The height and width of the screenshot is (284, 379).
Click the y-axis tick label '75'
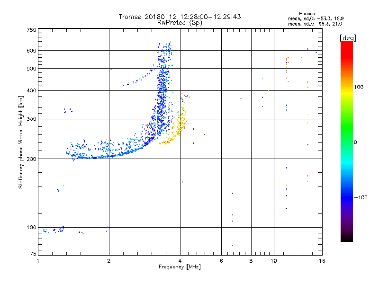[x=33, y=254]
